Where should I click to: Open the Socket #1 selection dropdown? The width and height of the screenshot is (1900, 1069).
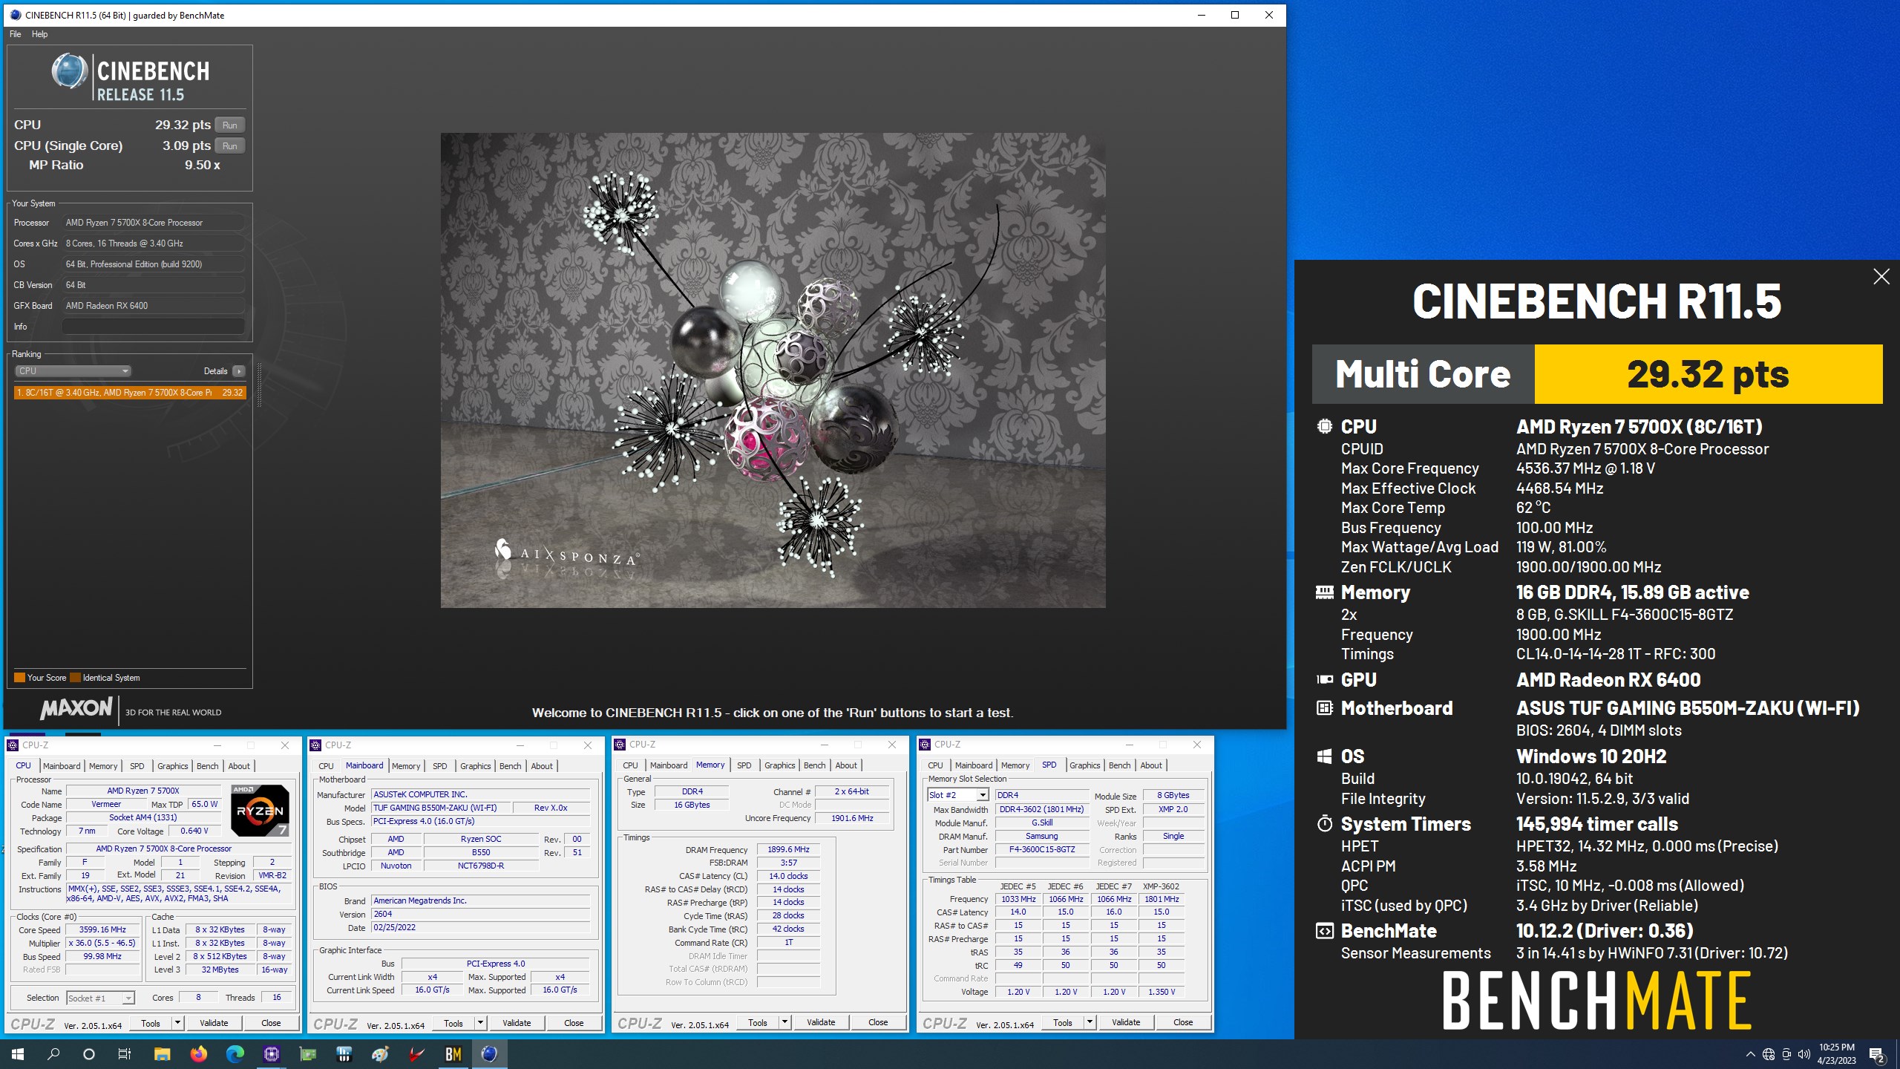point(100,998)
